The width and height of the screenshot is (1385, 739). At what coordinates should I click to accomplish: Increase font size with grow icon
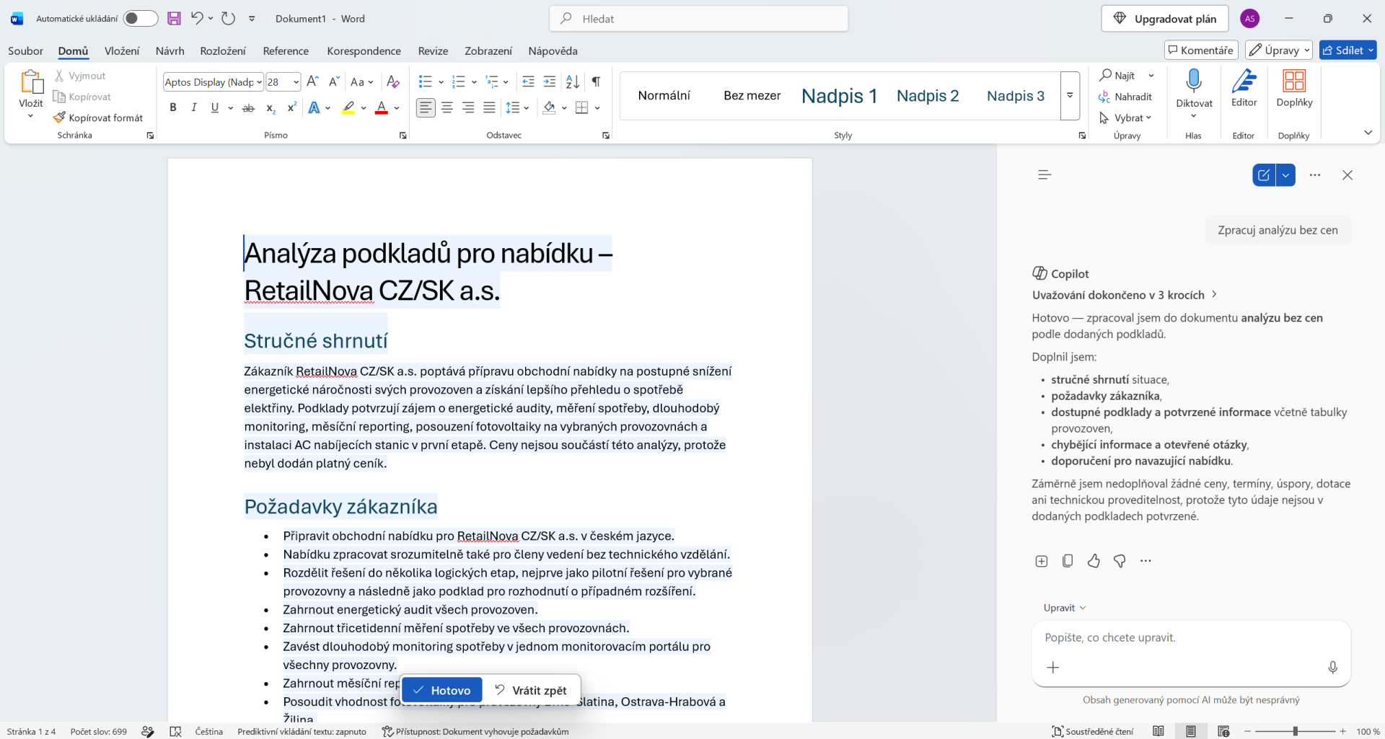click(312, 81)
